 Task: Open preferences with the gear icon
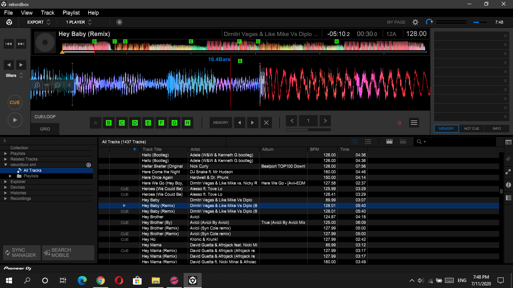coord(415,22)
